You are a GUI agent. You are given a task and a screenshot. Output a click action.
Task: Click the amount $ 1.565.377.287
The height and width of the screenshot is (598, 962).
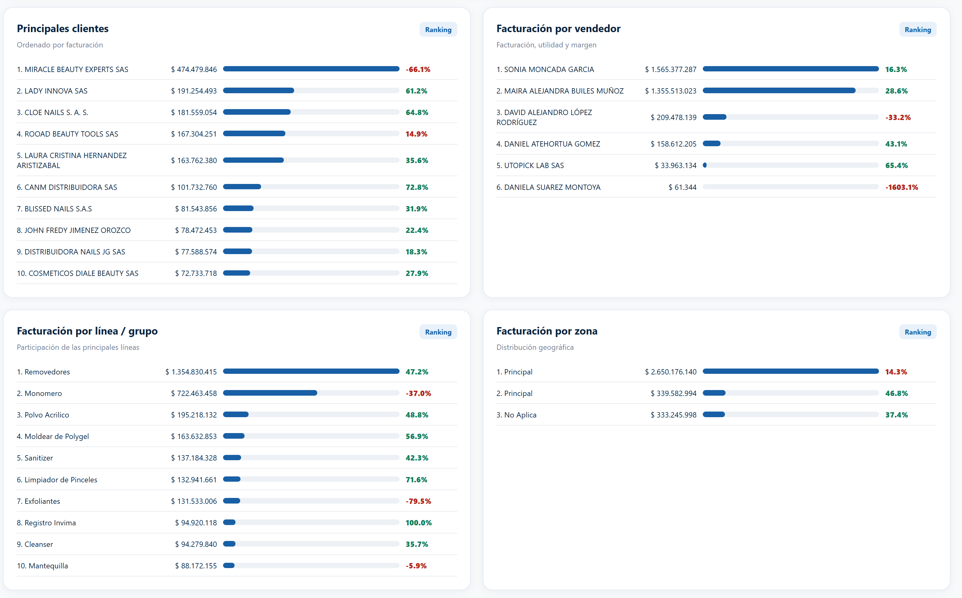671,70
